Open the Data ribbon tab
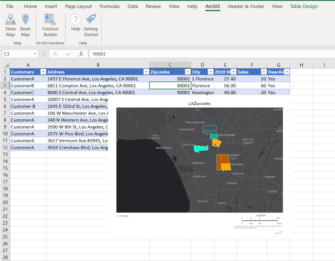 [x=132, y=6]
